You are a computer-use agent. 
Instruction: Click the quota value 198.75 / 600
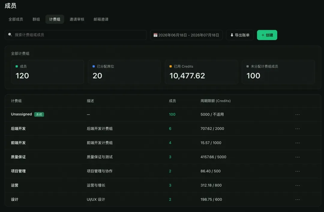point(211,199)
